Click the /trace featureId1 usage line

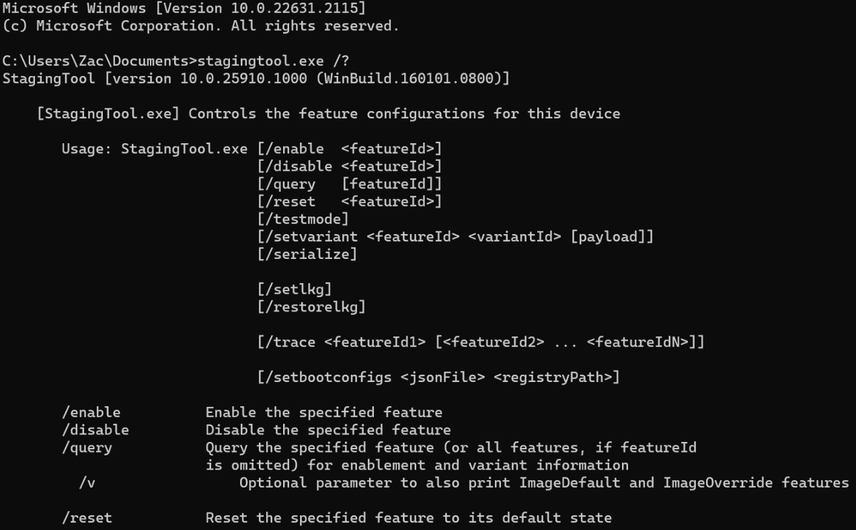coord(481,342)
